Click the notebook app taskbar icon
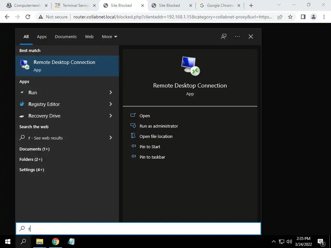The image size is (331, 248). tap(71, 242)
